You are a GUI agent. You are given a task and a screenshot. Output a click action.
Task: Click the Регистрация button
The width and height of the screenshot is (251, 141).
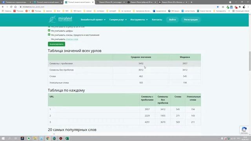pyautogui.click(x=191, y=20)
